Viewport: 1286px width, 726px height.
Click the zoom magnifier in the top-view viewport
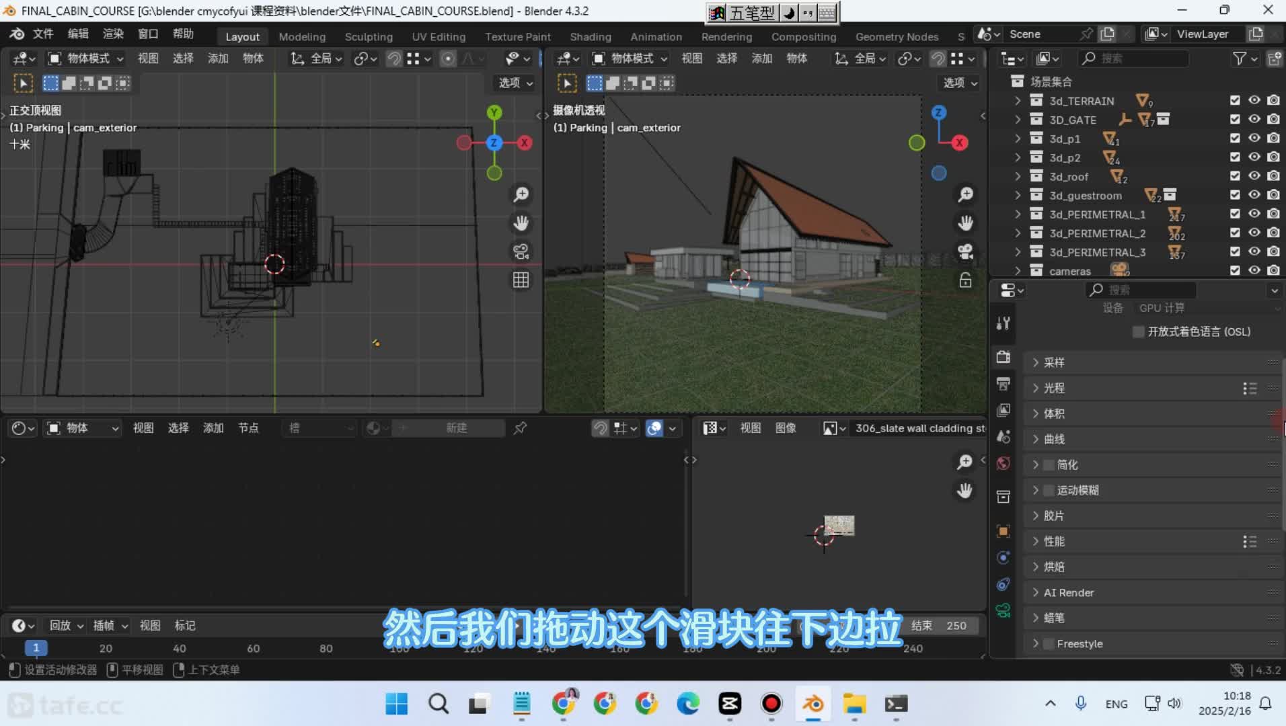pyautogui.click(x=521, y=195)
